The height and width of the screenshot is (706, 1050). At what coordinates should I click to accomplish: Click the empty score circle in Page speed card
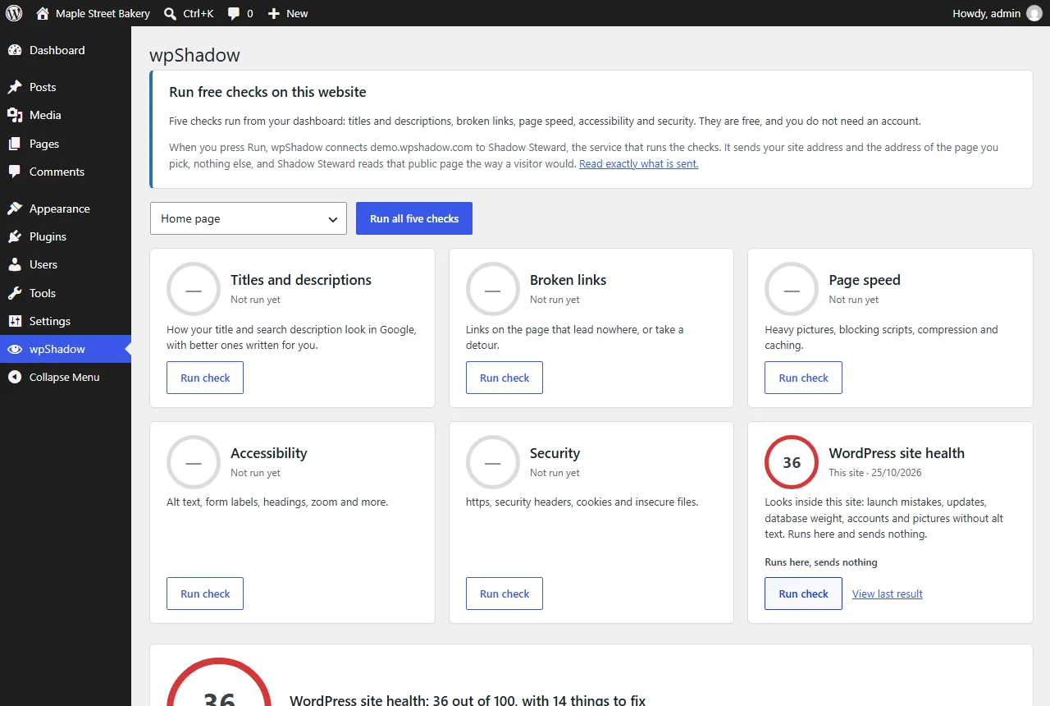[x=792, y=289]
